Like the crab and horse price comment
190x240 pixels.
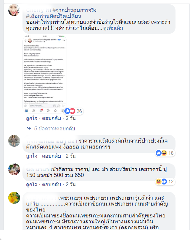(x=32, y=184)
